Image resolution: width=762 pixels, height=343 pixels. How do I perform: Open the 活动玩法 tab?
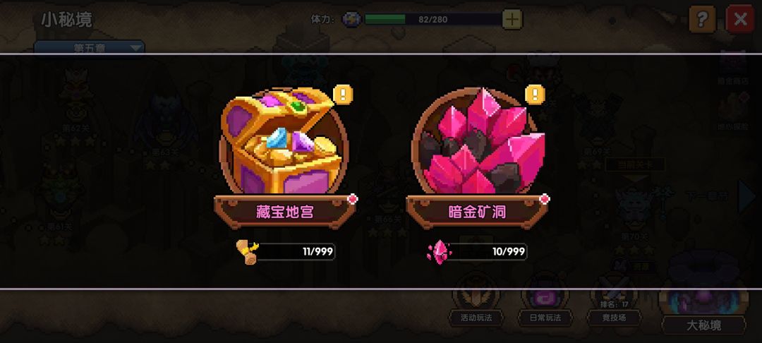pos(476,318)
